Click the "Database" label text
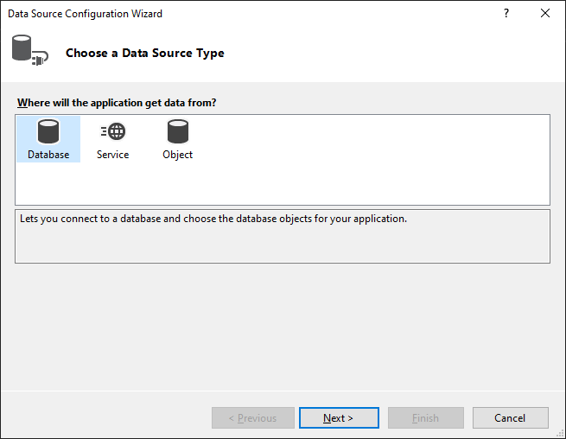This screenshot has height=439, width=566. [48, 155]
